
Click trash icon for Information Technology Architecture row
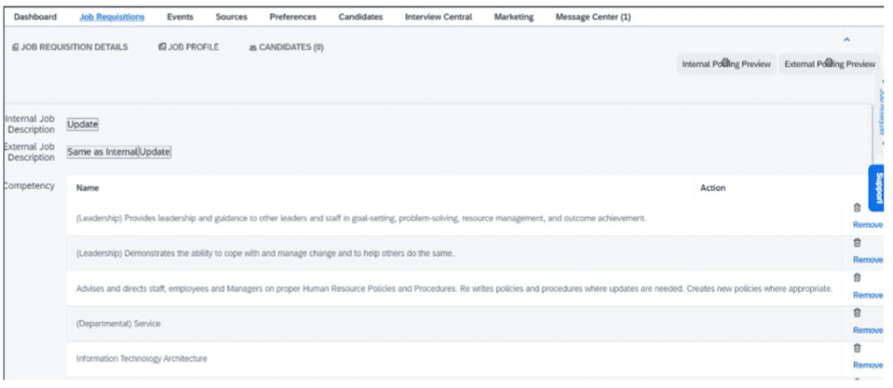click(856, 348)
